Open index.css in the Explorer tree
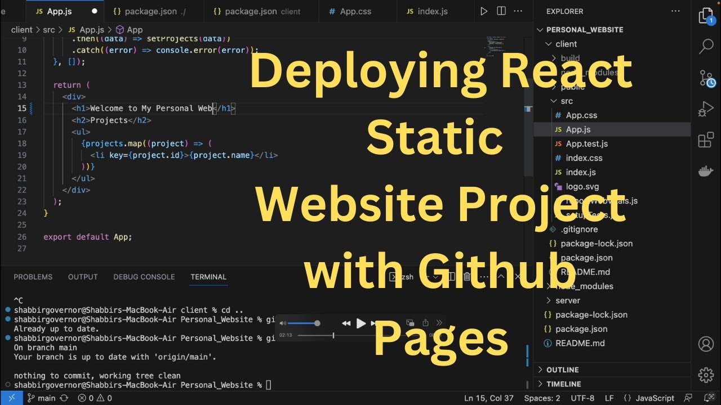This screenshot has height=405, width=721. click(612, 158)
